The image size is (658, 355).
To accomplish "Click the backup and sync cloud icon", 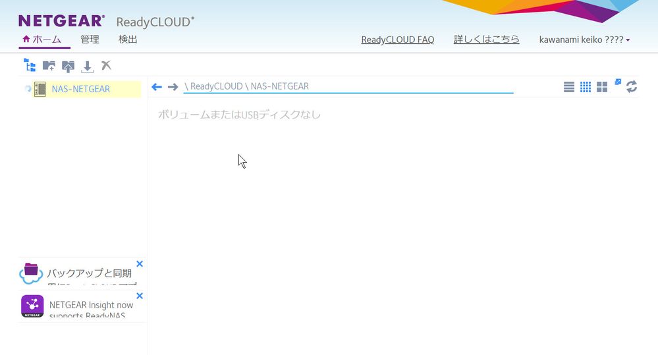I will (x=31, y=273).
